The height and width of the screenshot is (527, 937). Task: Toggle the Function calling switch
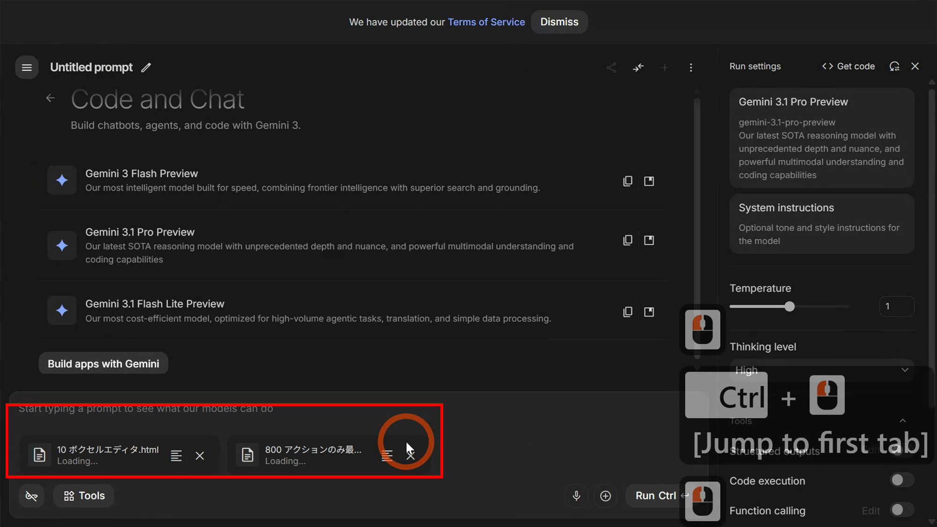(x=901, y=510)
